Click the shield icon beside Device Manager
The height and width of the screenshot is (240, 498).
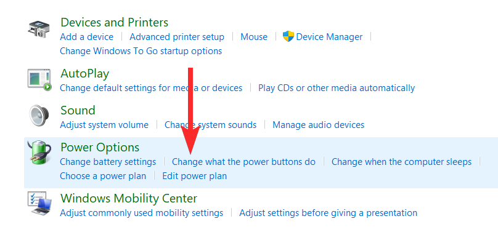pos(288,36)
